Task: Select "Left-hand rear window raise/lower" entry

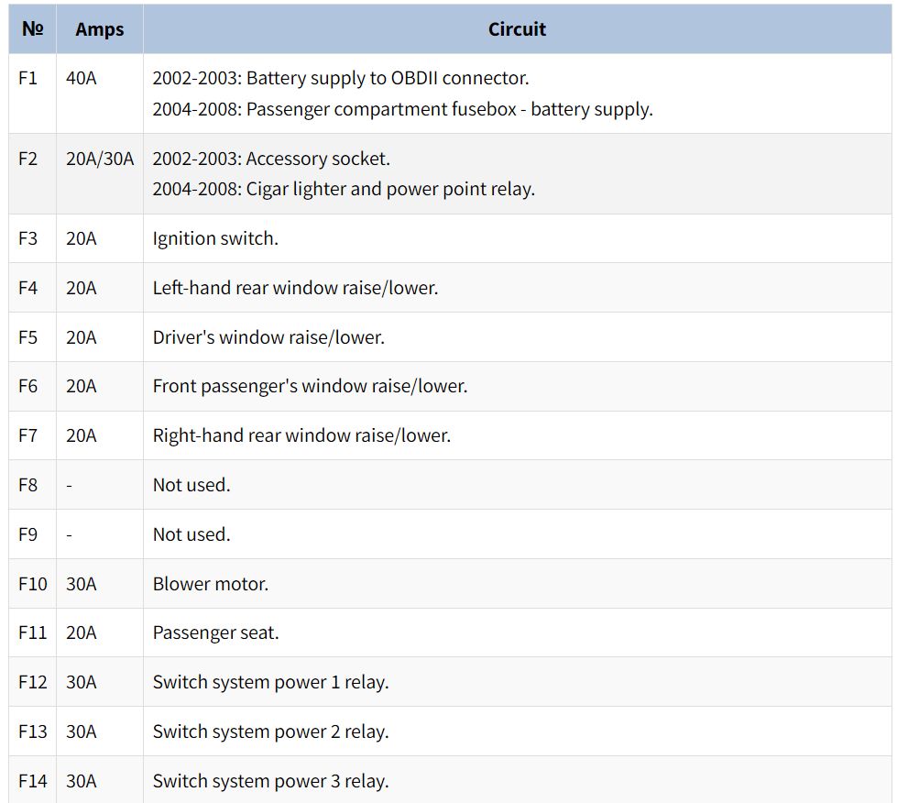Action: 295,288
